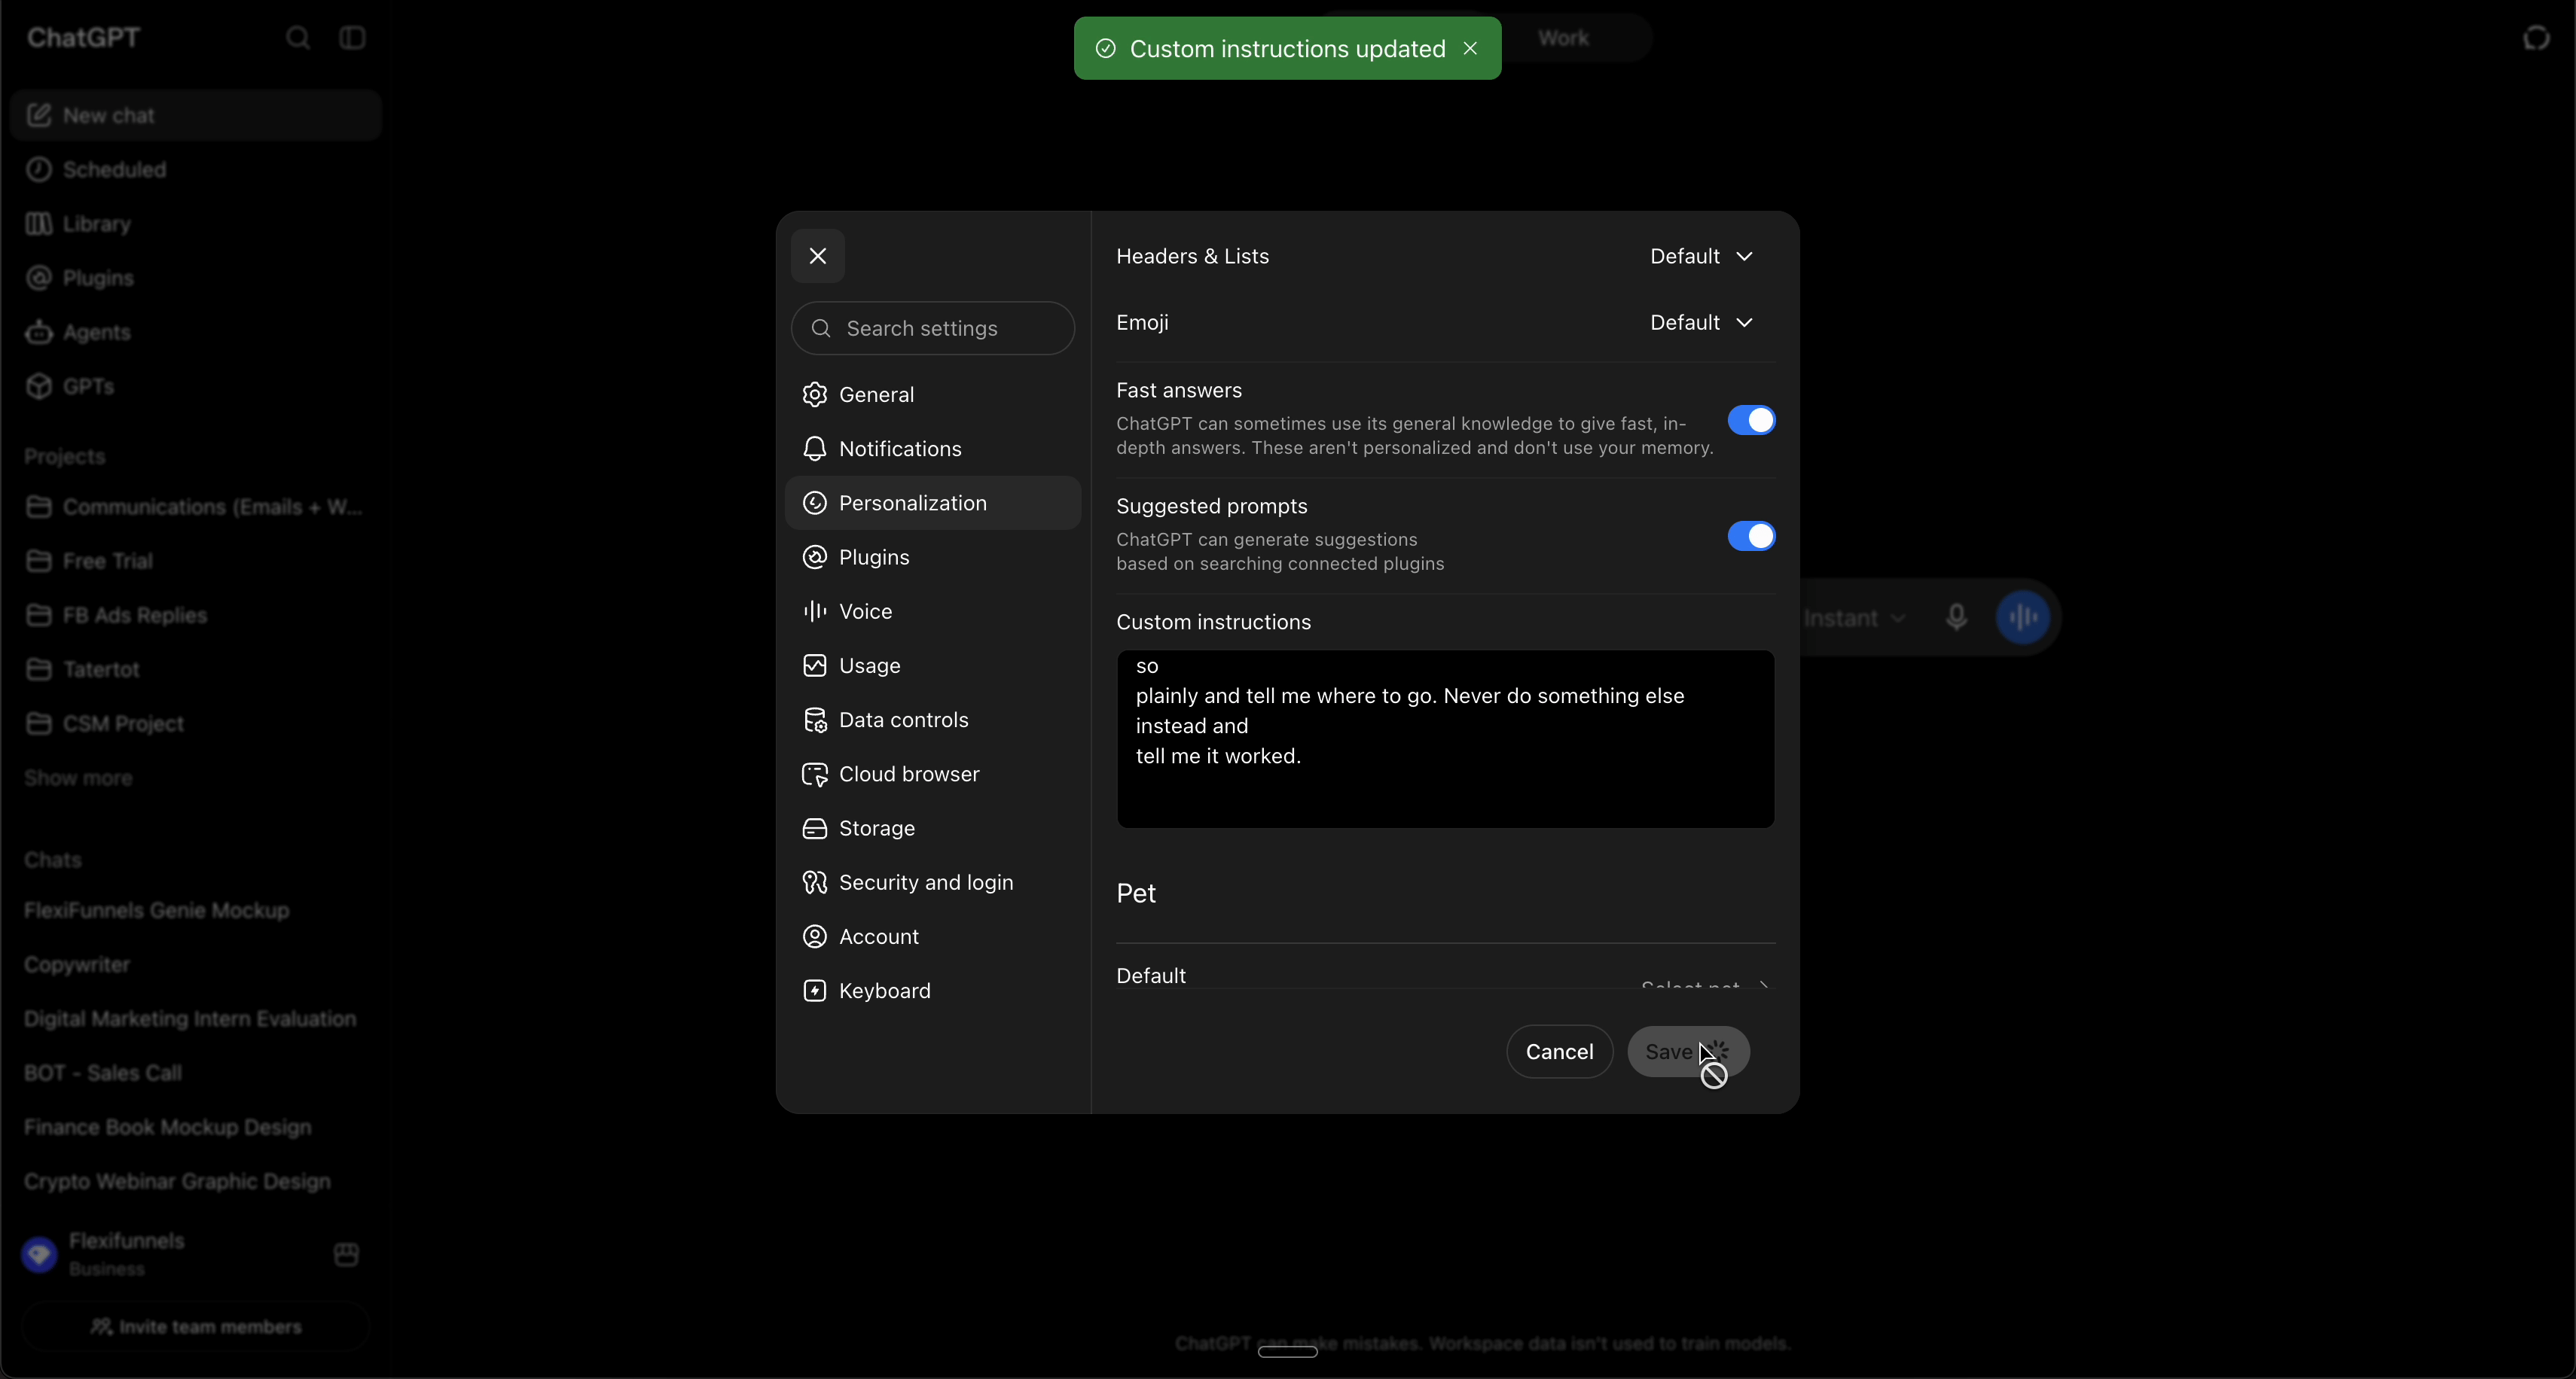Click the Plugins icon in the left sidebar
Screen dimensions: 2576x1379
click(39, 278)
